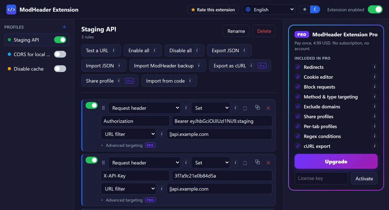Open info icon next to Regex conditions

tap(374, 136)
